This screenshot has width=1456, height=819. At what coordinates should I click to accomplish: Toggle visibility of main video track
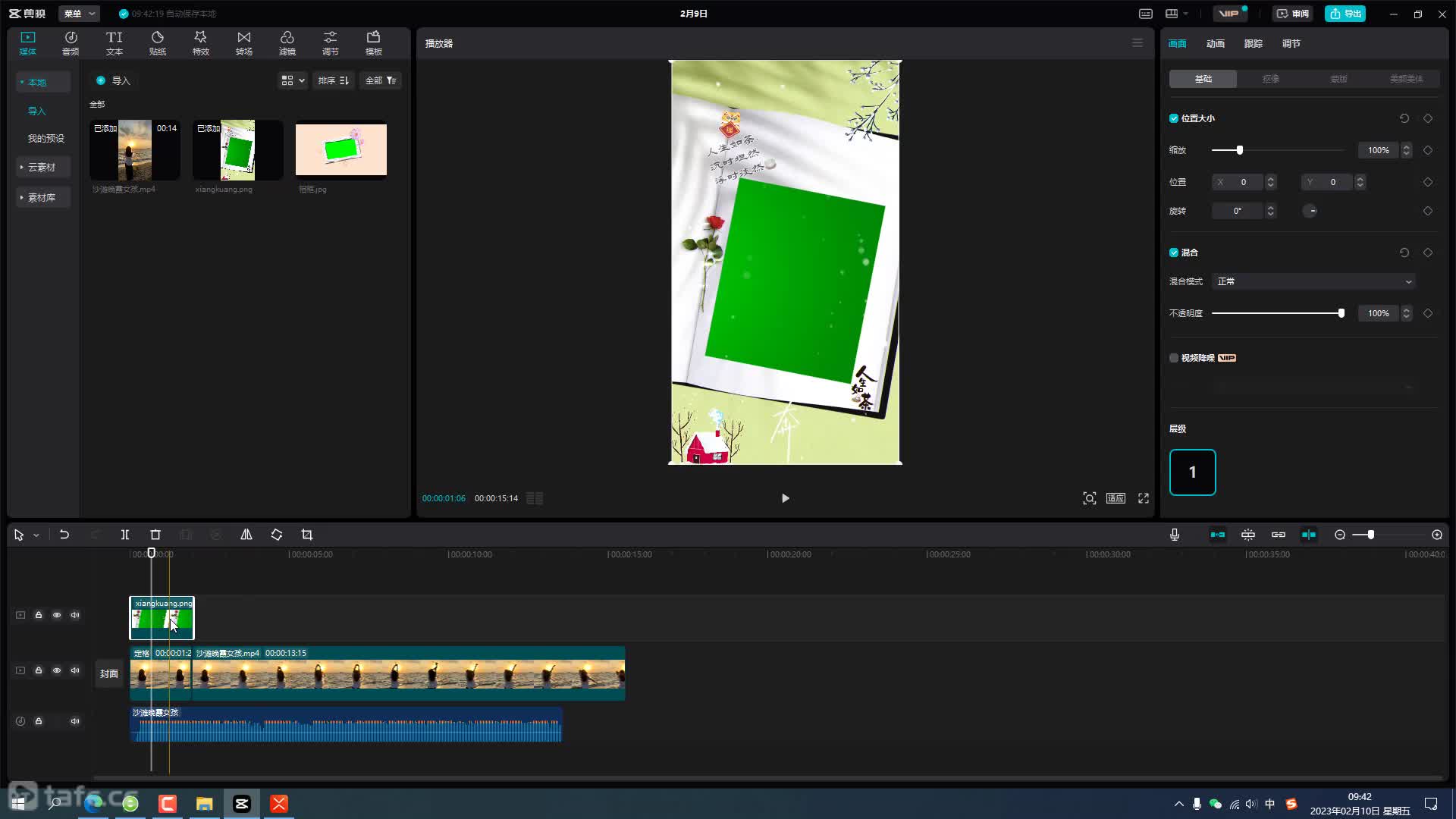pos(57,670)
